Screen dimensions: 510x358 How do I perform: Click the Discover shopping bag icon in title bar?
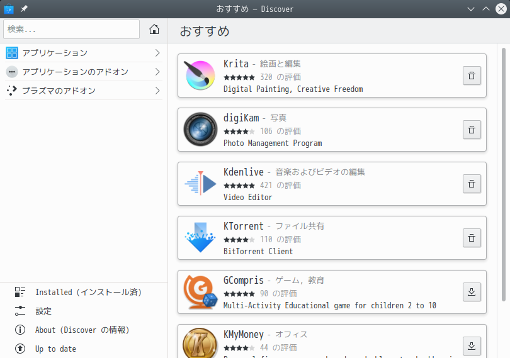[9, 9]
